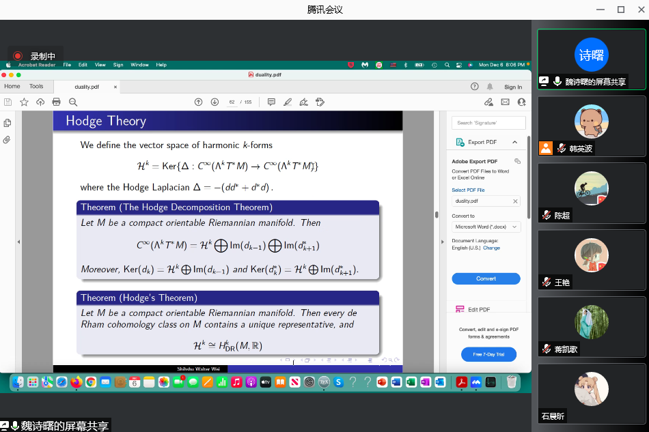Toggle microphone for participant 韩英波

click(x=562, y=148)
